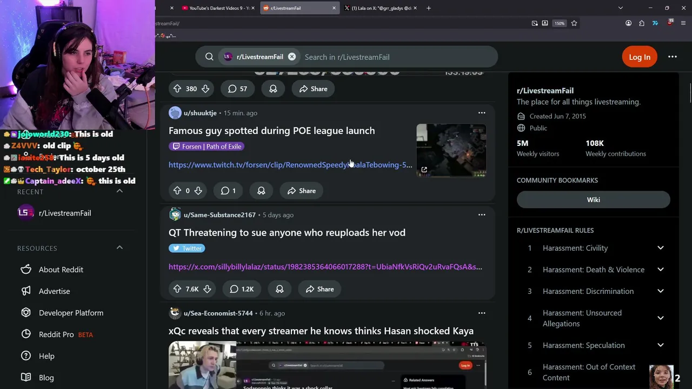Open the 1.2K comments on QT post
Viewport: 692px width, 389px height.
[x=242, y=289]
